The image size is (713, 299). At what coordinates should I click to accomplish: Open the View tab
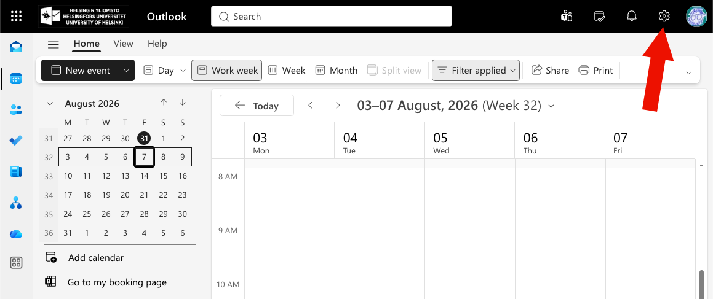click(123, 44)
